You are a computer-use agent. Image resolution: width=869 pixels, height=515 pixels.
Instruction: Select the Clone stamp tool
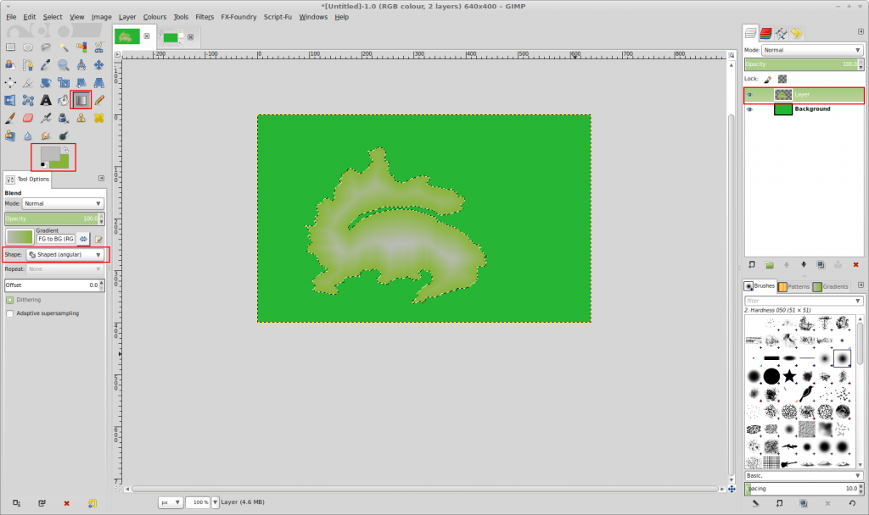(81, 118)
